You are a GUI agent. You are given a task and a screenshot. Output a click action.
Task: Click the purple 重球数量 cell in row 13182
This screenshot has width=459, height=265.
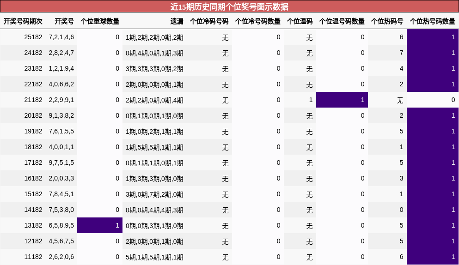[x=100, y=225]
